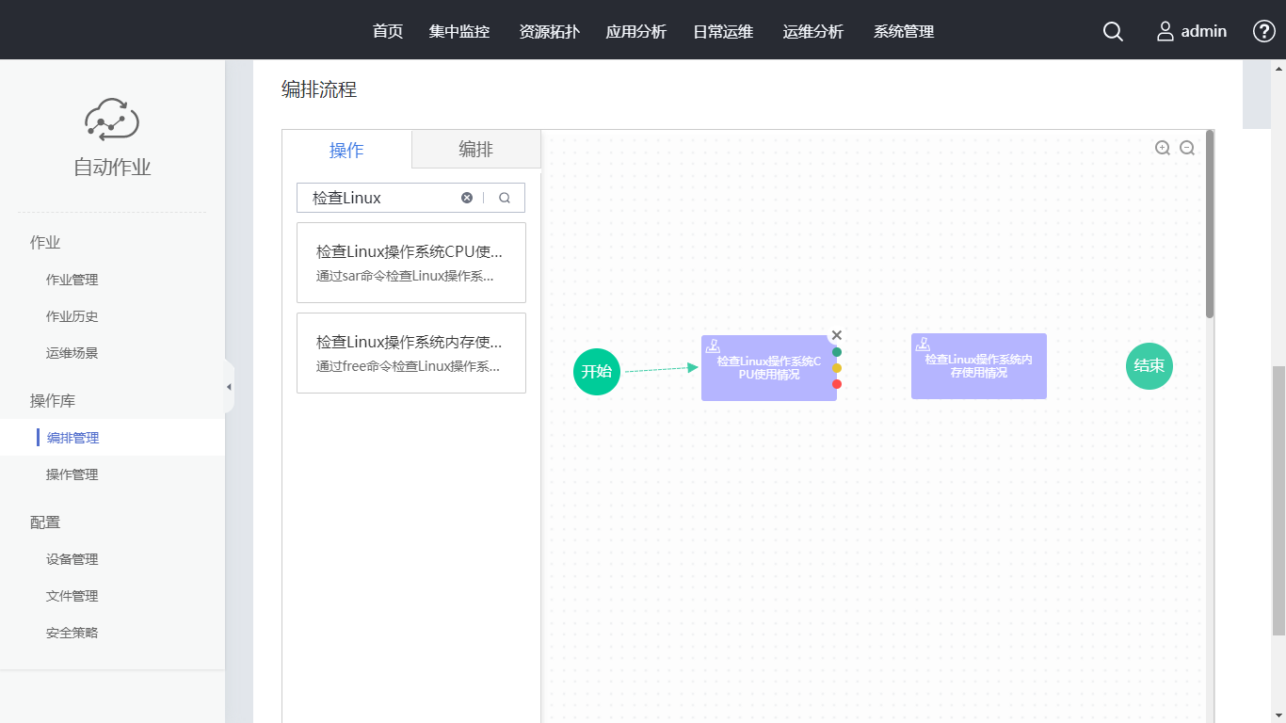This screenshot has width=1286, height=723.
Task: Click the zoom in magnifier on canvas
Action: click(1163, 148)
